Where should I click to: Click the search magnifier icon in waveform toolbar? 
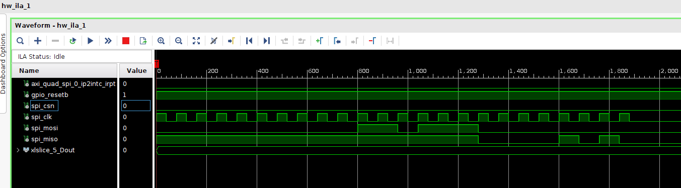(x=20, y=41)
